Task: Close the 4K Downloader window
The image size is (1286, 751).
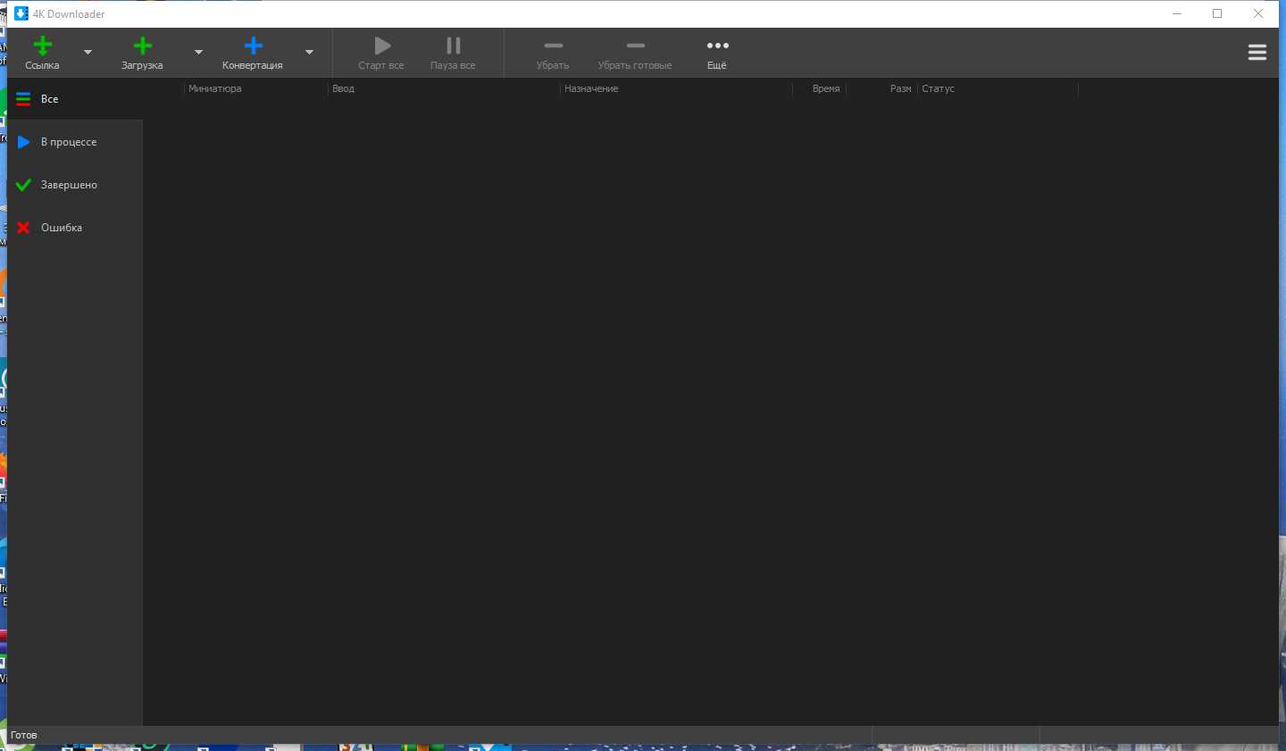Action: [1258, 13]
